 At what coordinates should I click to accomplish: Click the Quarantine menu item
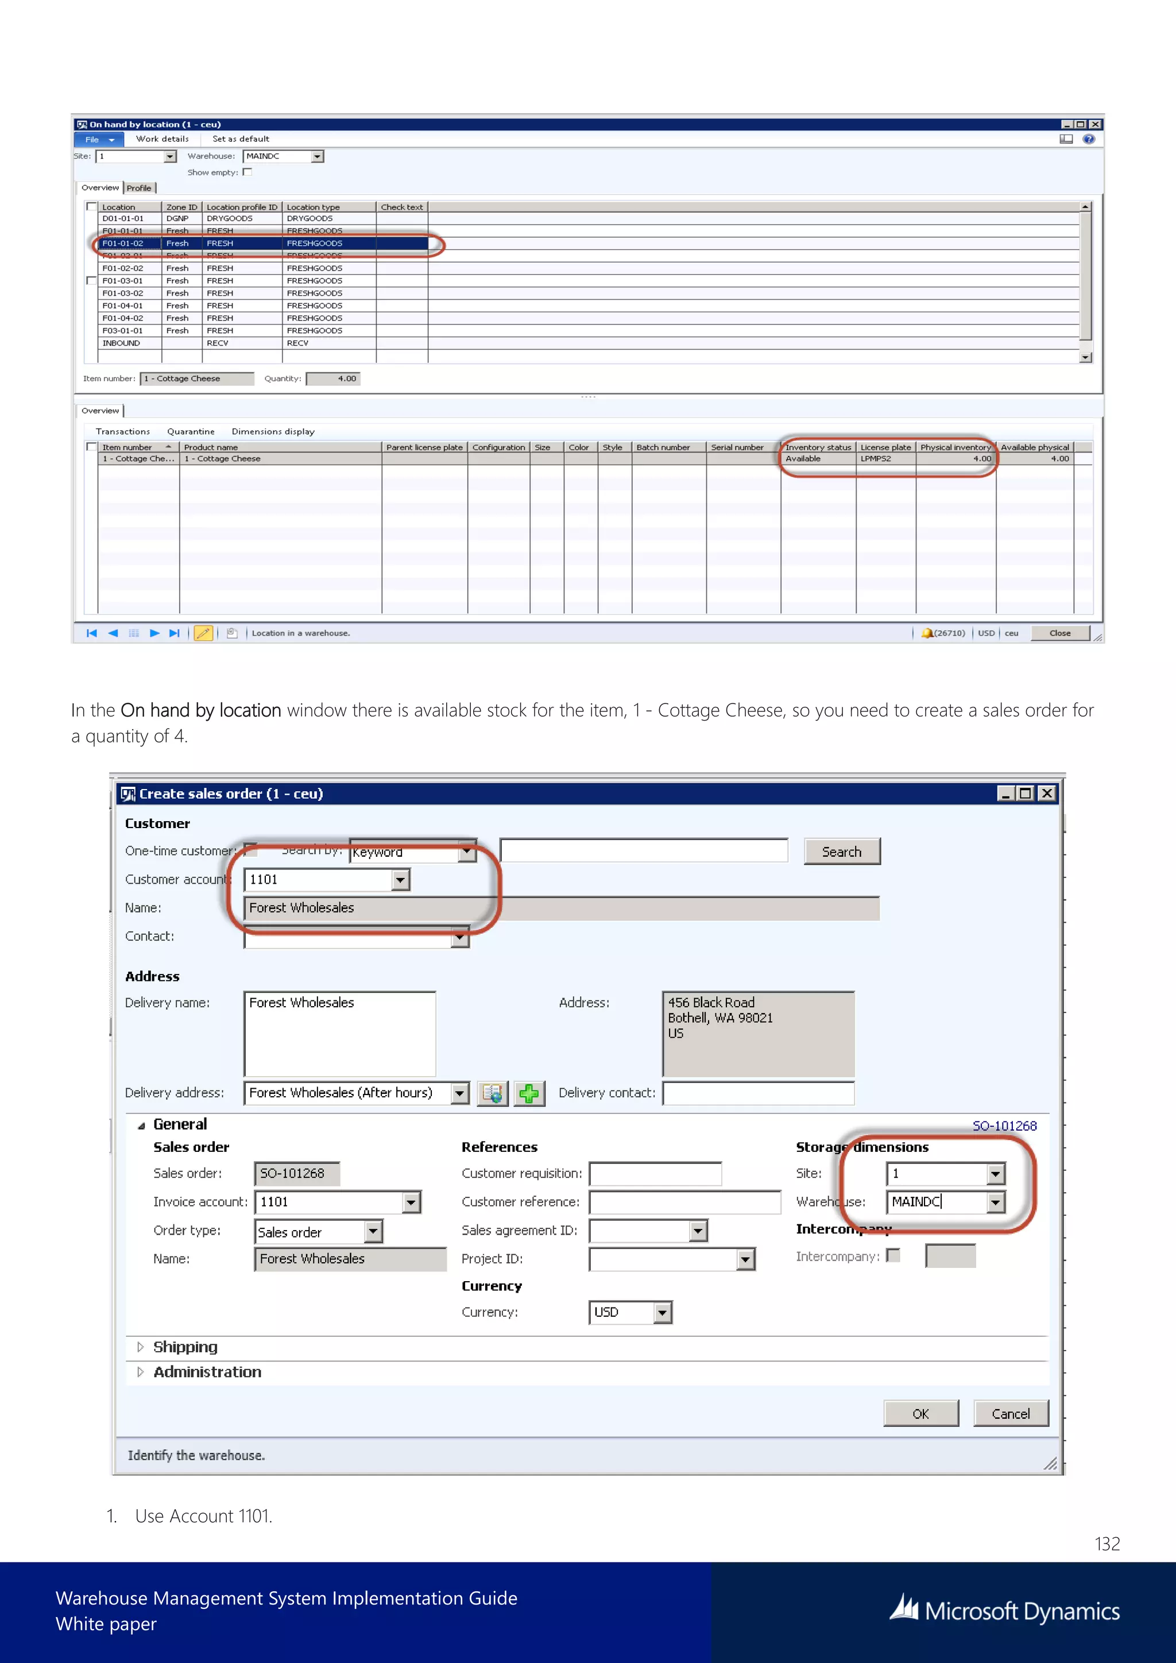pos(191,432)
